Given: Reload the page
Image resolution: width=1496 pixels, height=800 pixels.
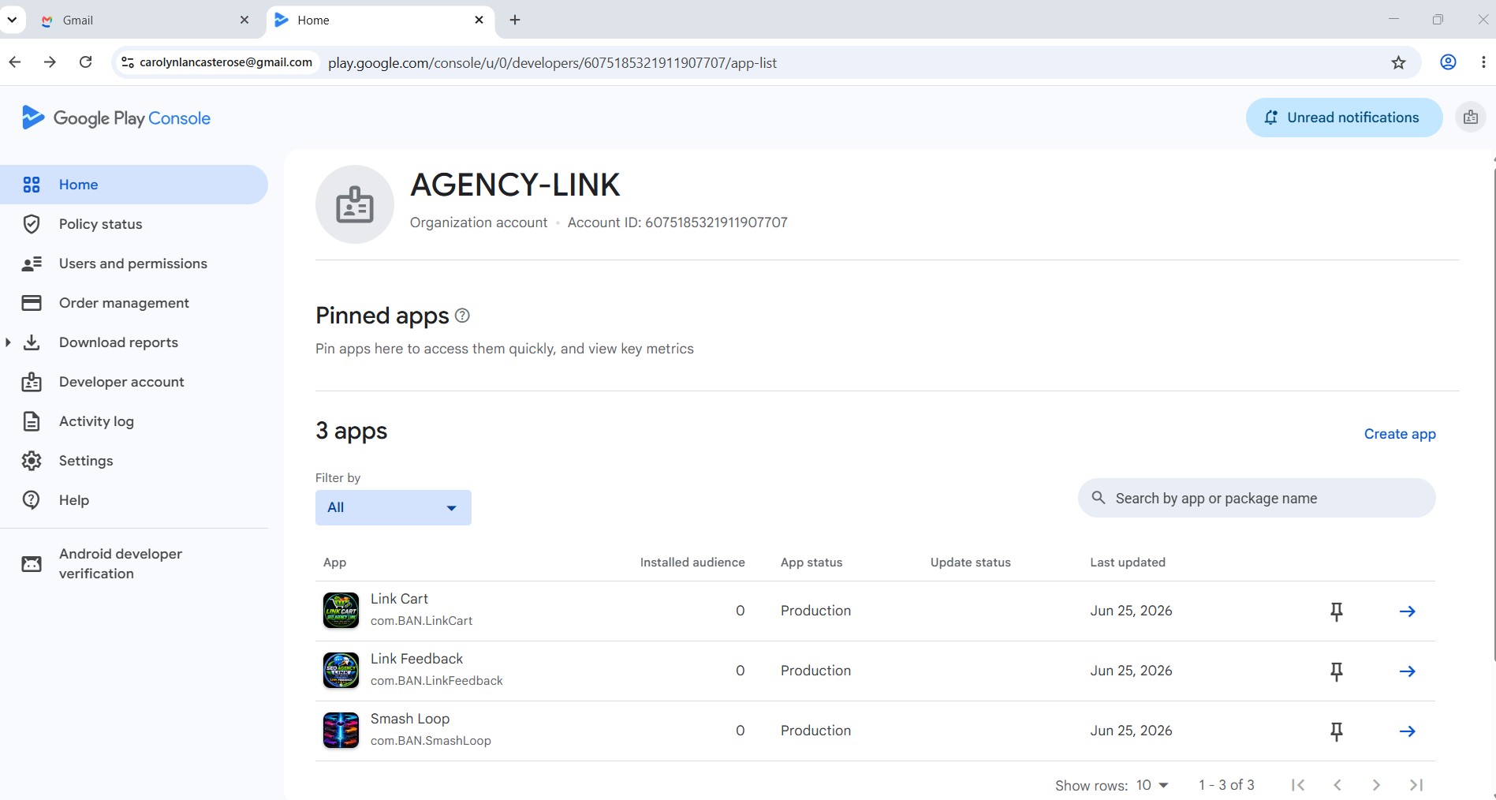Looking at the screenshot, I should (x=86, y=62).
